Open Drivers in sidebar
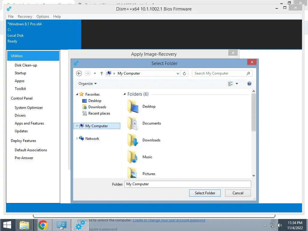 20,115
